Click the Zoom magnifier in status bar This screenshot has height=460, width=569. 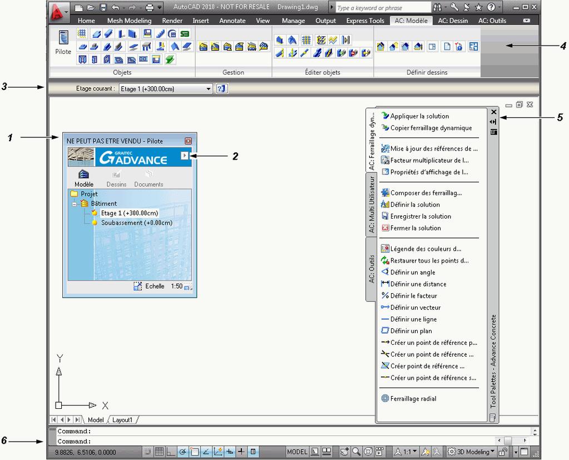pos(356,452)
